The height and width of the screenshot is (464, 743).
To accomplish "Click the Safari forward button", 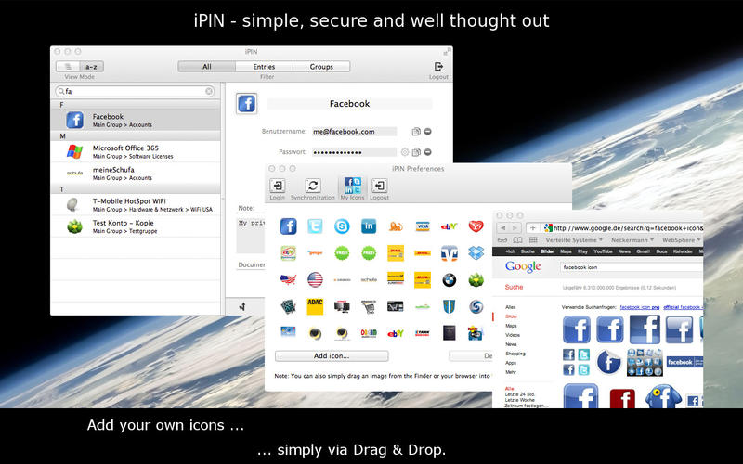I will 515,227.
